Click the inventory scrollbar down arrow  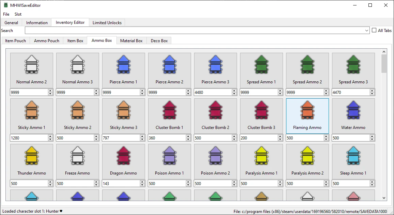[x=384, y=198]
